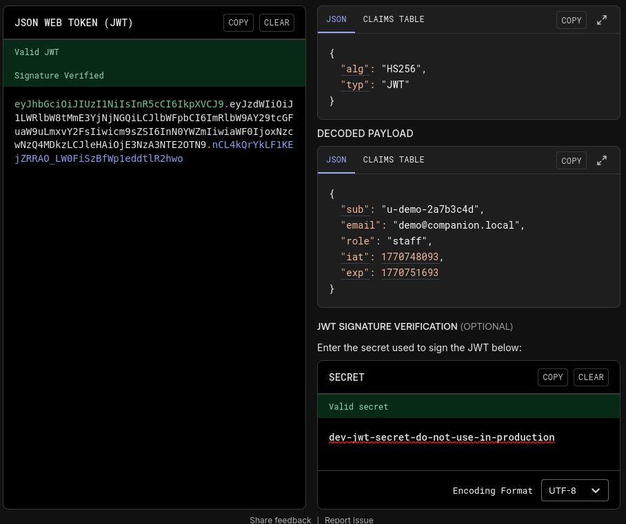Click the "Valid secret" status message

pyautogui.click(x=359, y=406)
